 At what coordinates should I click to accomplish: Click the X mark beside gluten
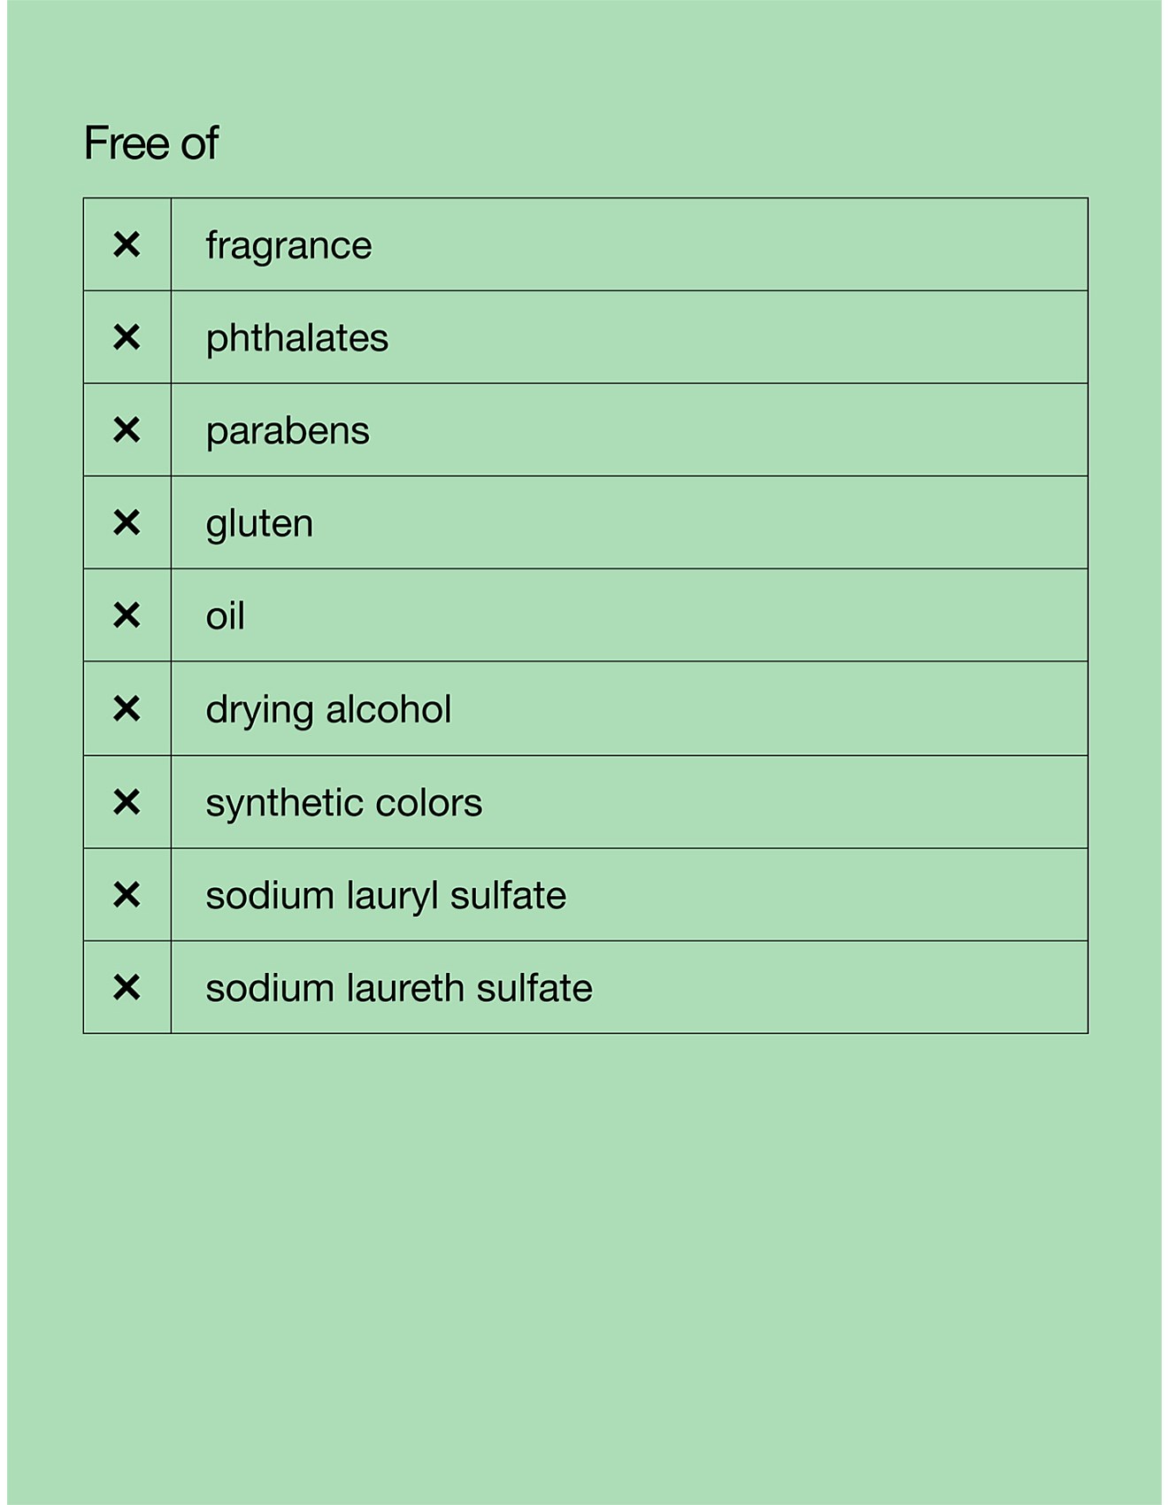click(x=127, y=523)
